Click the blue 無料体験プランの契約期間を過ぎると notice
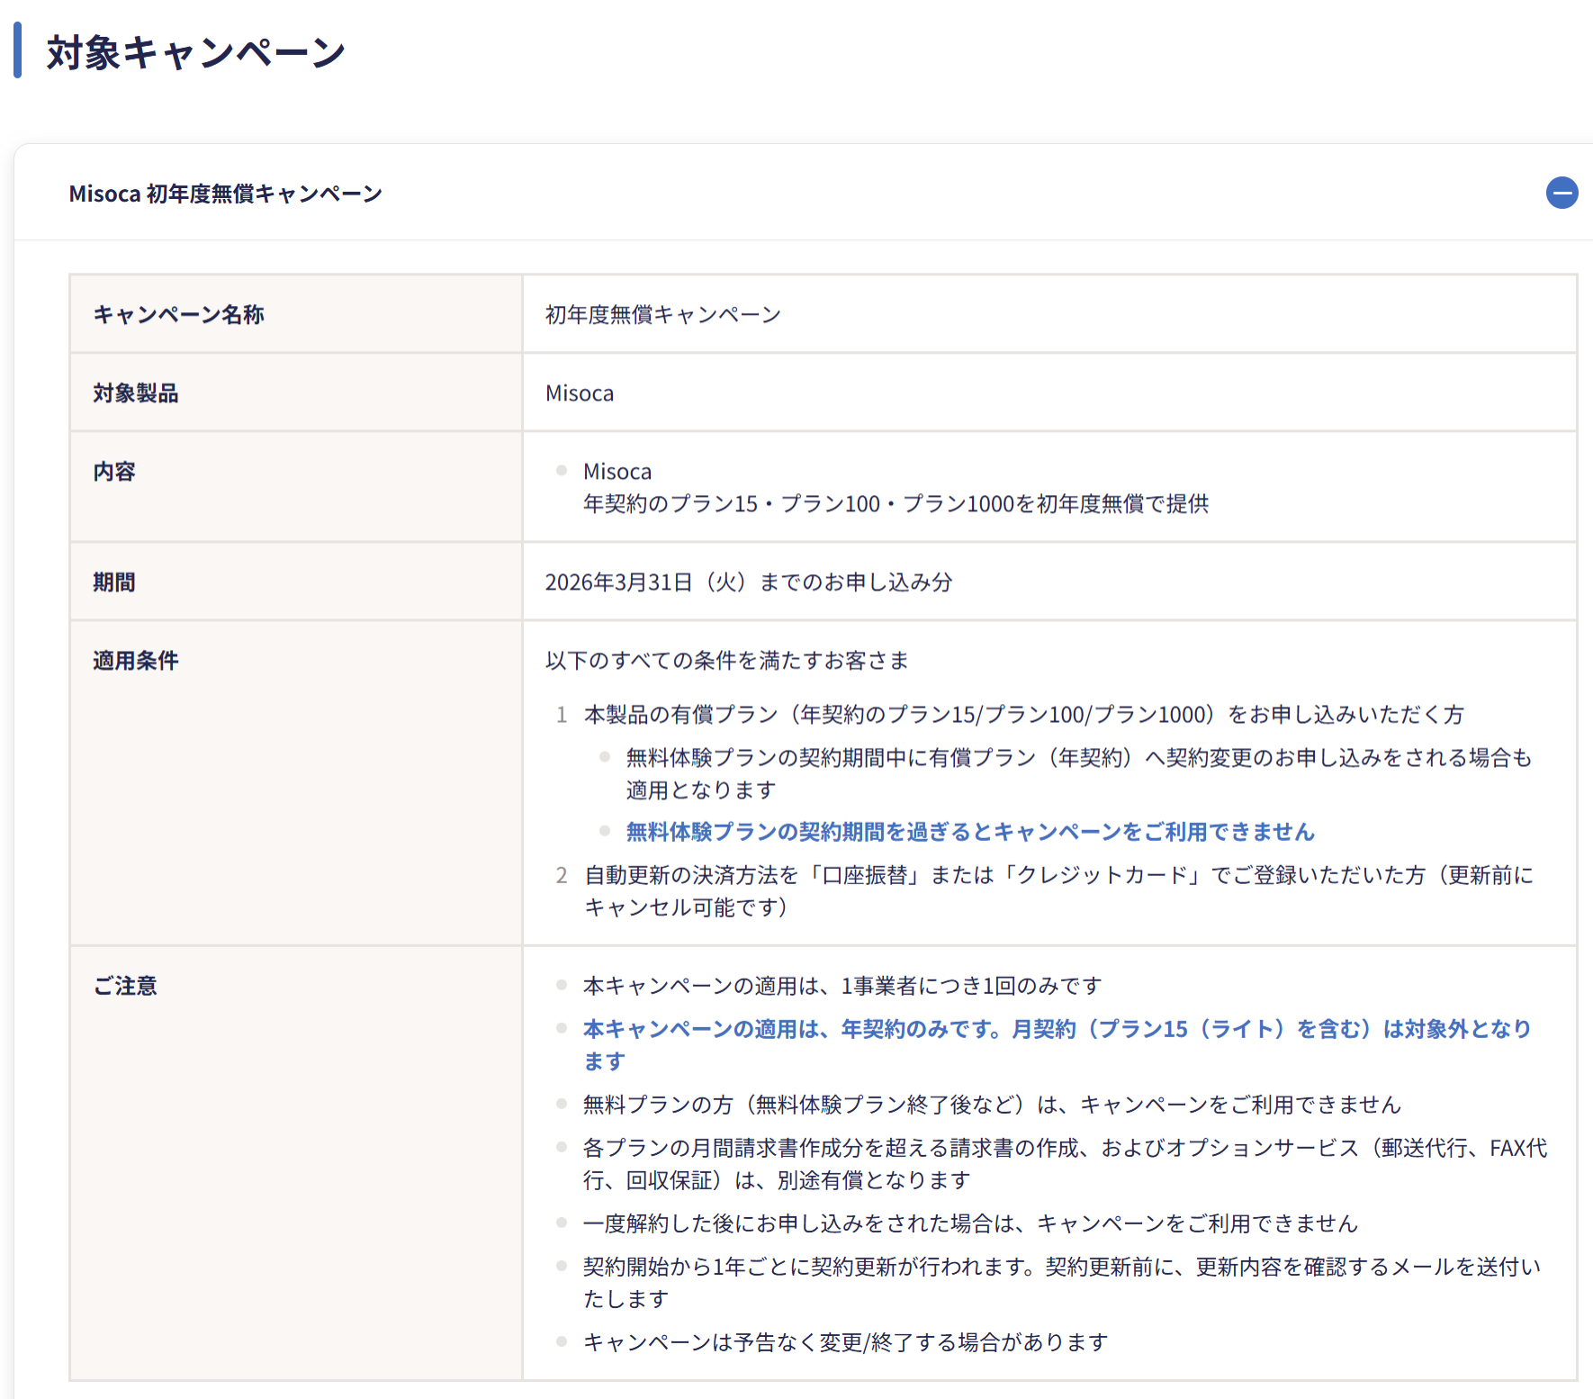 click(970, 832)
